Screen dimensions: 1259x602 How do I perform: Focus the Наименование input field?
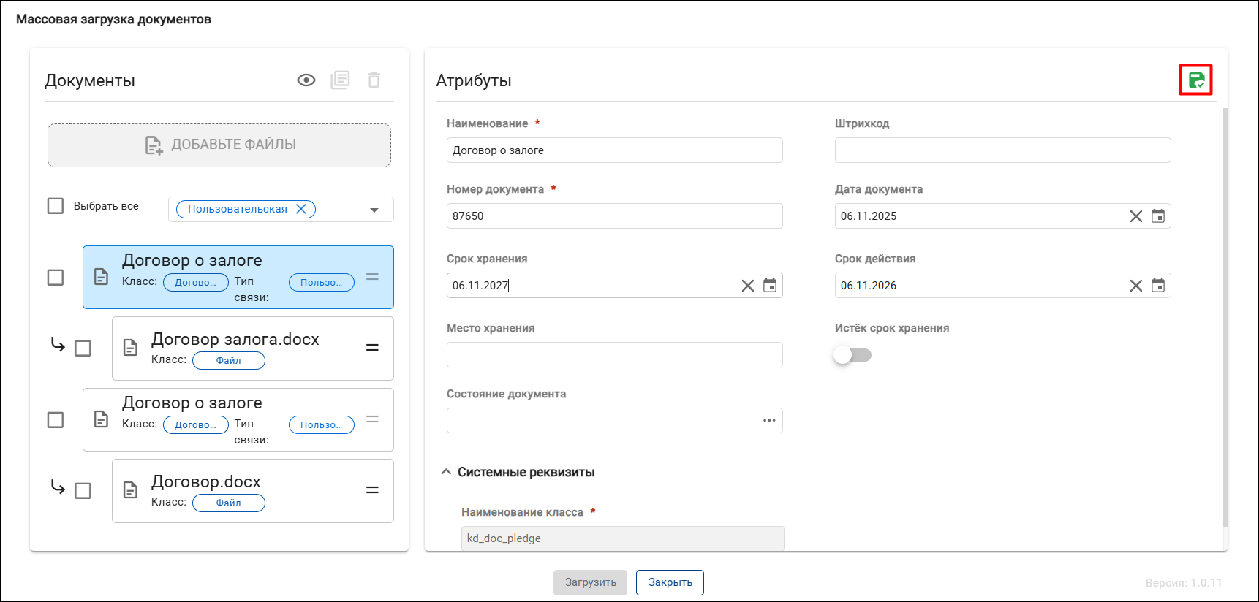click(615, 150)
